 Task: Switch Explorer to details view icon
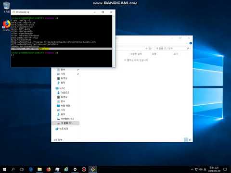click(x=186, y=140)
